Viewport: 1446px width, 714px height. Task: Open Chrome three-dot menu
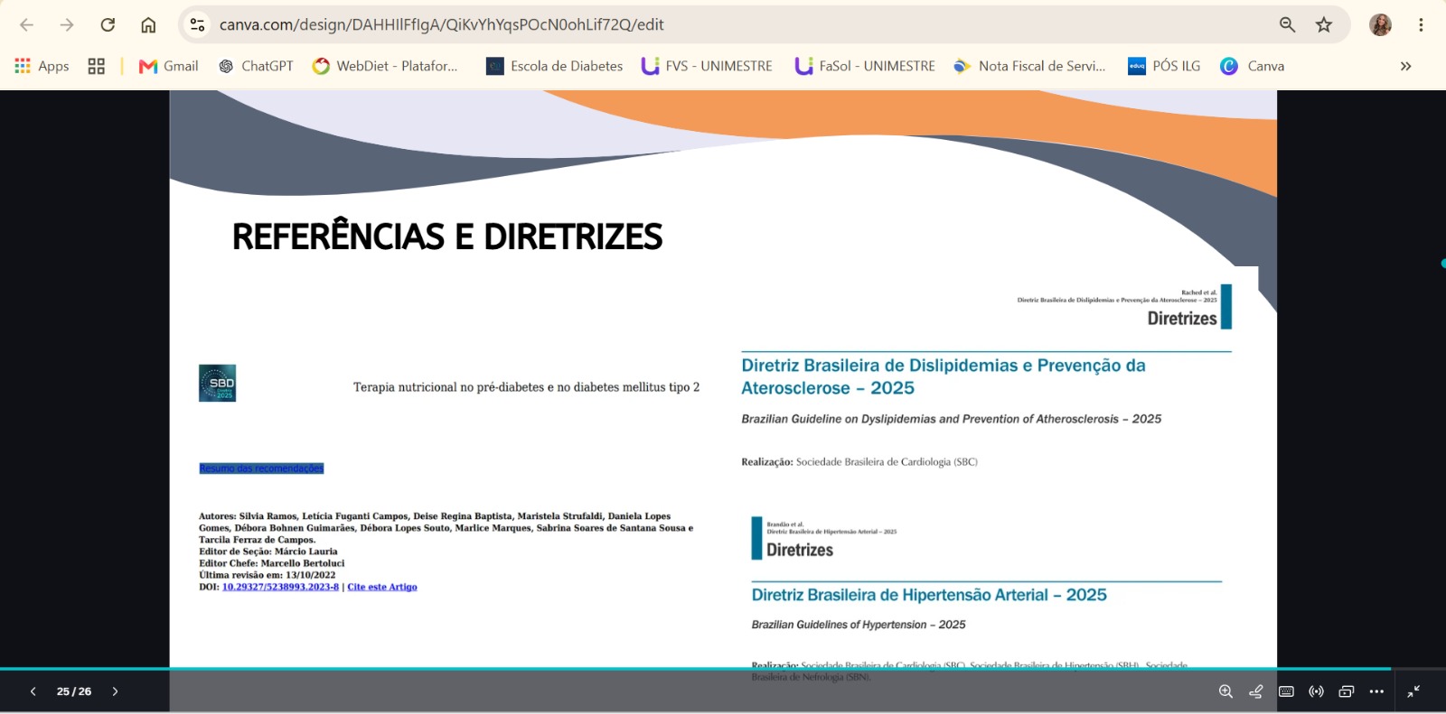pos(1421,24)
